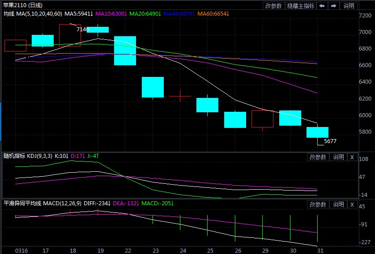Screen dimensions: 375x254
Task: Click the 均线 MA(5,10,20,40,60) indicator label
Action: pos(34,14)
